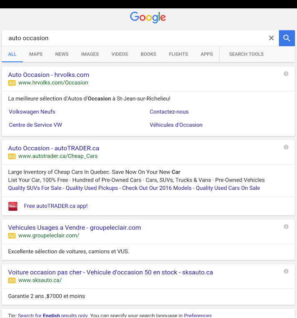Switch to the Images tab
297x318 pixels.
90,54
